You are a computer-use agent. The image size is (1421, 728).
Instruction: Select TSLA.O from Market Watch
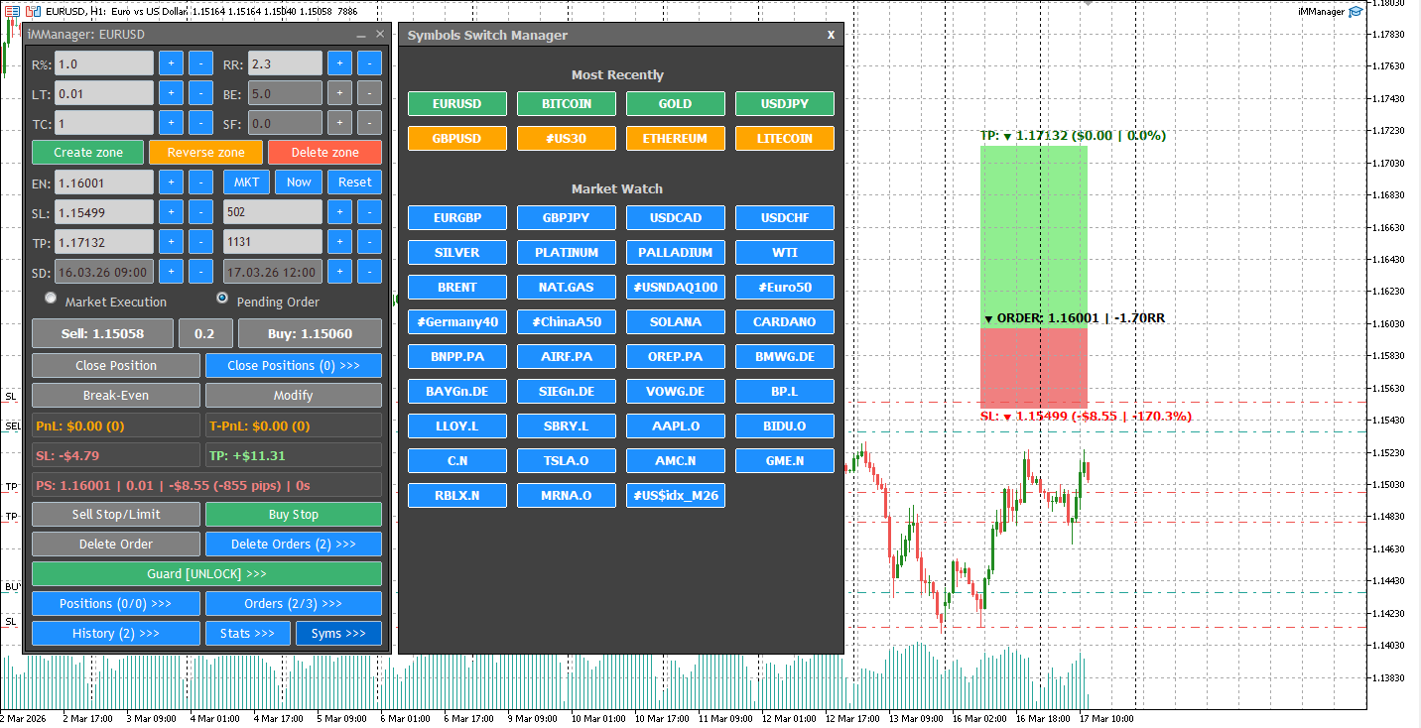pyautogui.click(x=567, y=461)
